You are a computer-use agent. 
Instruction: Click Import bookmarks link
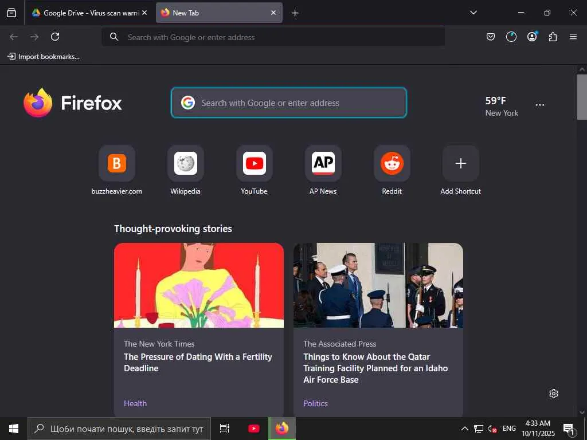44,57
